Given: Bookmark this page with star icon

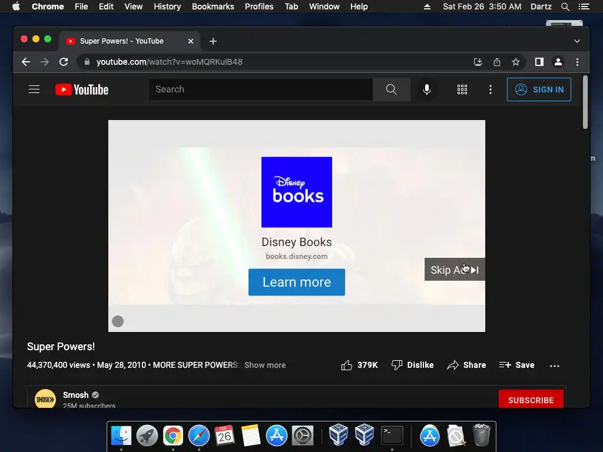Looking at the screenshot, I should point(516,62).
